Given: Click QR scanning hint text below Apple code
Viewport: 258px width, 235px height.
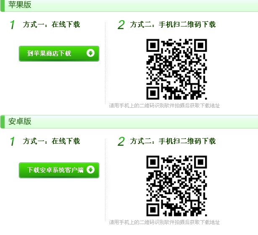Looking at the screenshot, I should coord(164,106).
